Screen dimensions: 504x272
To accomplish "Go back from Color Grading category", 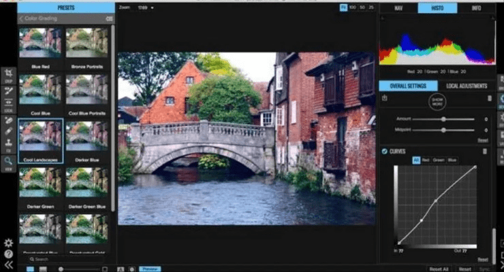I will pyautogui.click(x=21, y=19).
